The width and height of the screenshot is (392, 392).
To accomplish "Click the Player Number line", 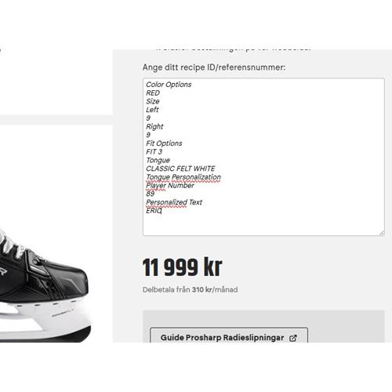I will coord(170,185).
